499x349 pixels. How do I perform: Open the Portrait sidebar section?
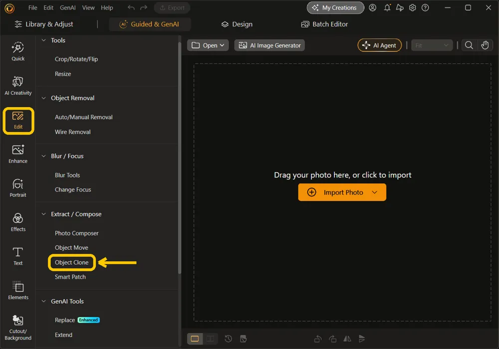pyautogui.click(x=18, y=188)
